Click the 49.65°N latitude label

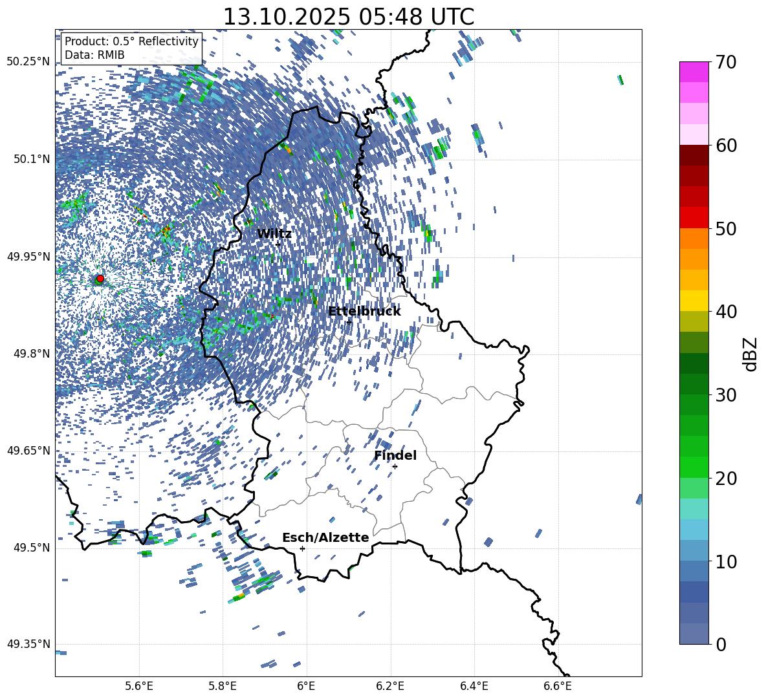click(x=28, y=451)
